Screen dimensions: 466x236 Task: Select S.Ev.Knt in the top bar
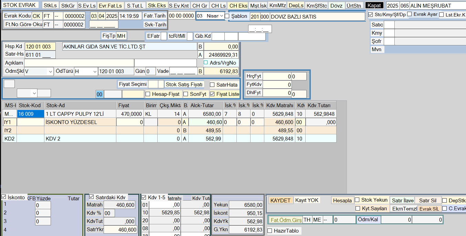click(179, 5)
